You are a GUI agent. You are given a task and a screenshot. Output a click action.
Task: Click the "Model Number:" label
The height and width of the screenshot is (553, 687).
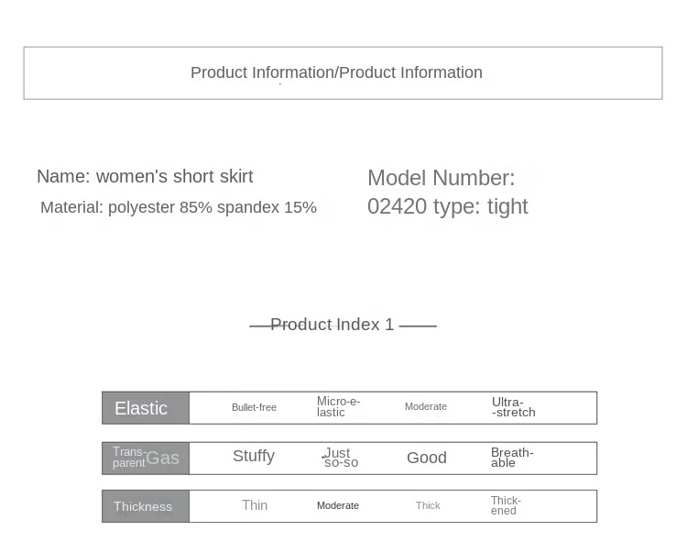point(441,178)
